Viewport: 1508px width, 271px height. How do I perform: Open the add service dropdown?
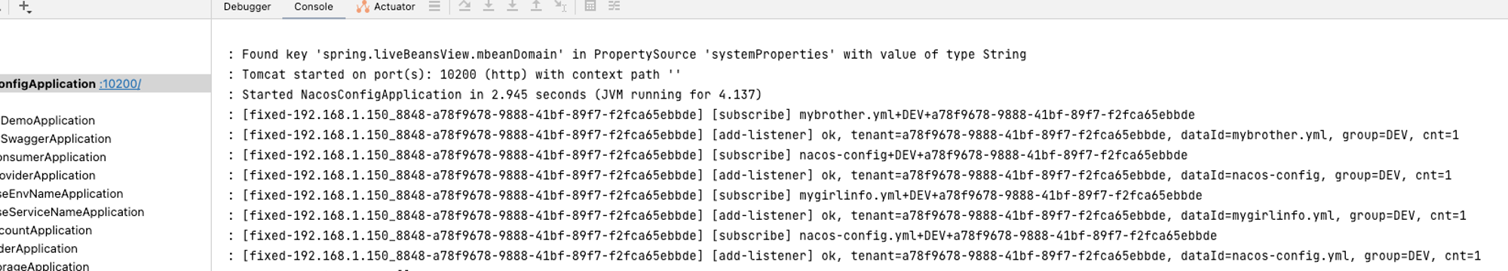(x=25, y=7)
